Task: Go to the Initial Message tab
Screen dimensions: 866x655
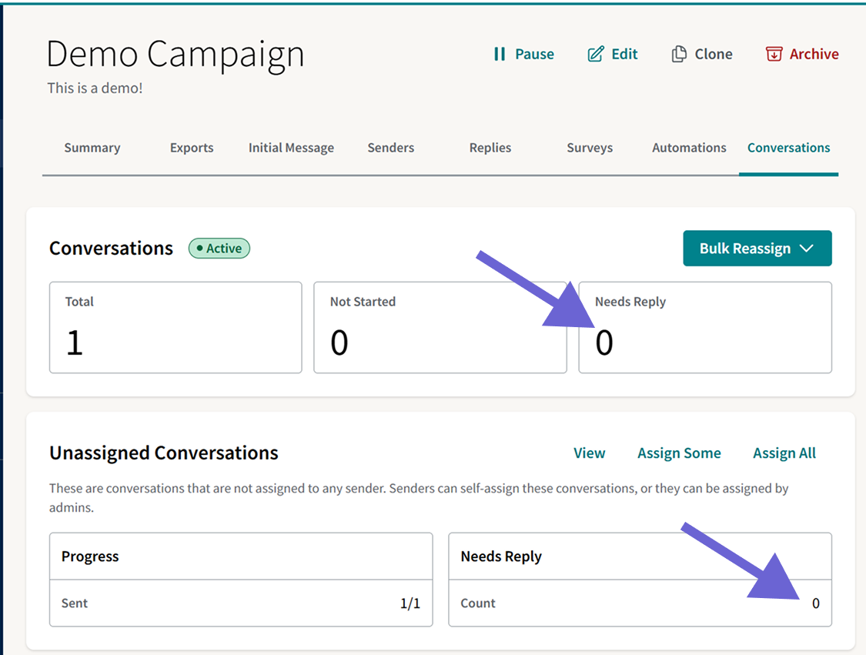Action: coord(291,148)
